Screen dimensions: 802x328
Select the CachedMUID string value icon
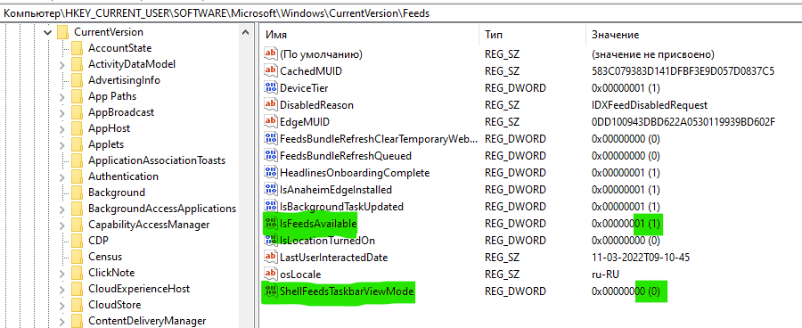pos(270,70)
